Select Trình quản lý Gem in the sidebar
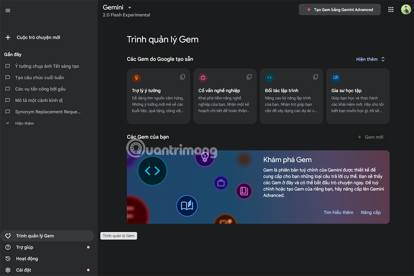Image resolution: width=414 pixels, height=276 pixels. pos(47,236)
